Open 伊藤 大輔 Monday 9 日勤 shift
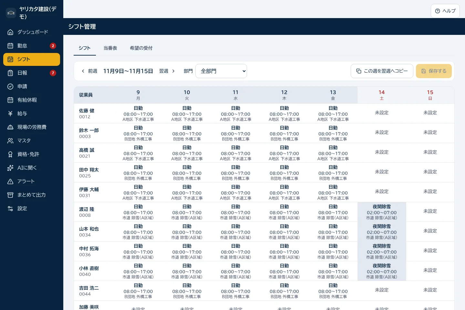The width and height of the screenshot is (465, 310). [x=138, y=192]
